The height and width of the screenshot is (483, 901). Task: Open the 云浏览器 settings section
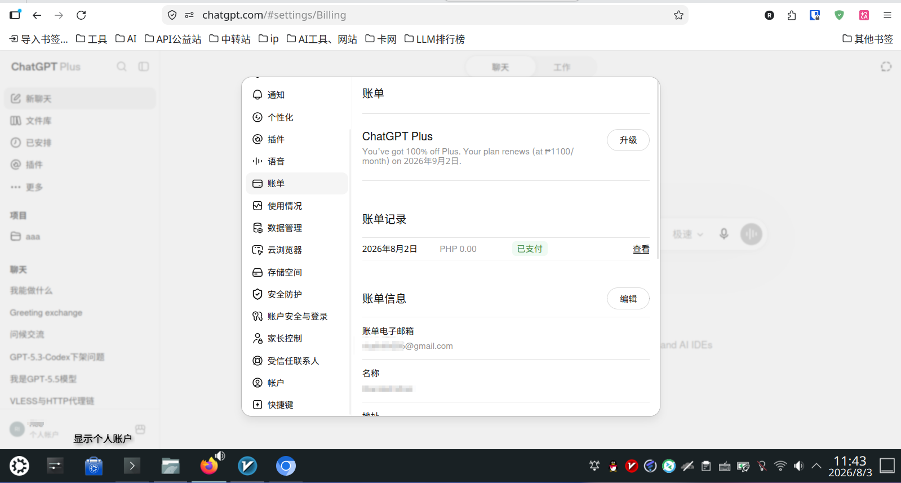click(297, 250)
